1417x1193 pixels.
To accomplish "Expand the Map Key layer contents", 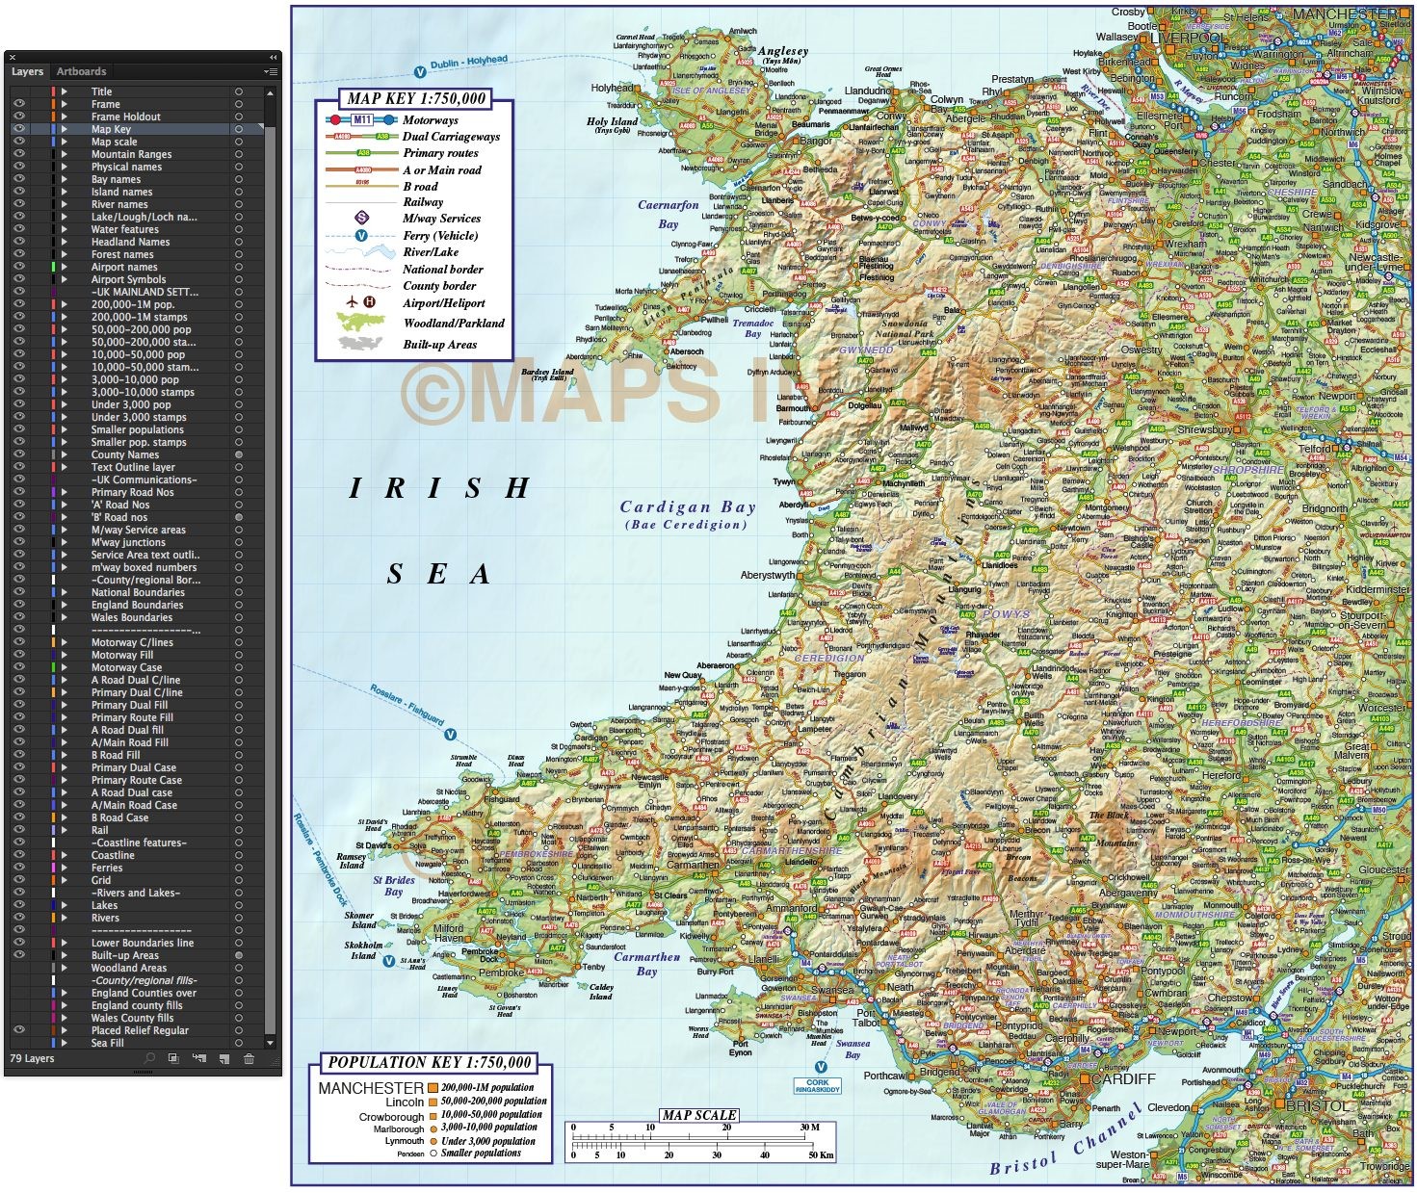I will (64, 128).
